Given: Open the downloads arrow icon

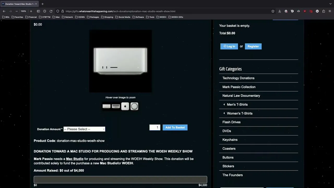Looking at the screenshot, I should 280,11.
